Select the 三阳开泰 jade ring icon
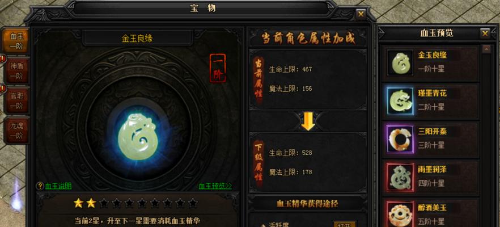Image resolution: width=500 pixels, height=227 pixels. click(x=400, y=138)
